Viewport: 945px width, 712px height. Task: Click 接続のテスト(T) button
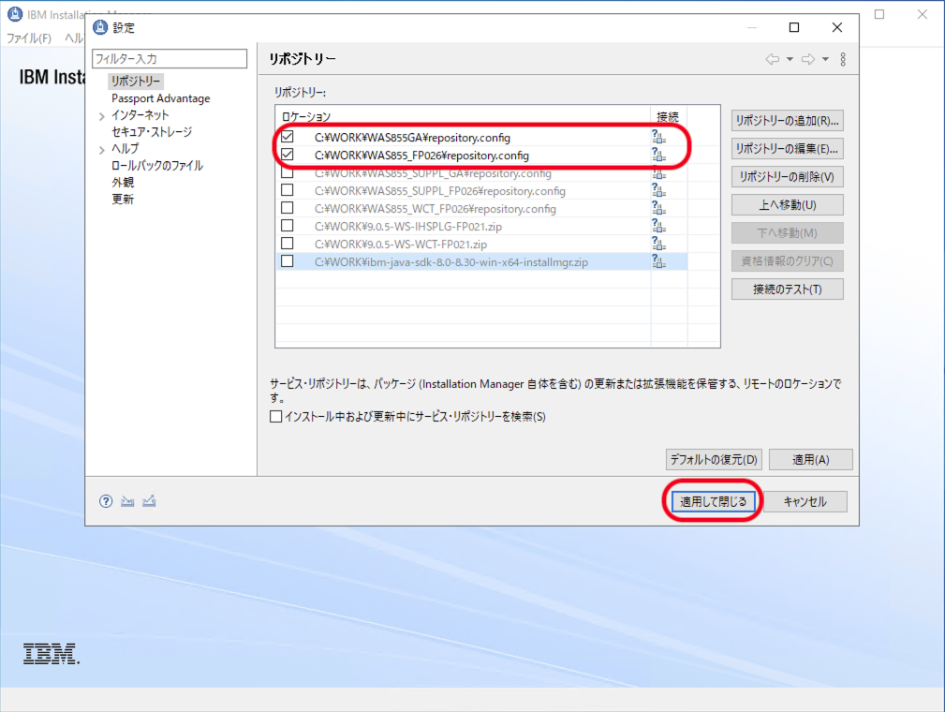(x=787, y=289)
